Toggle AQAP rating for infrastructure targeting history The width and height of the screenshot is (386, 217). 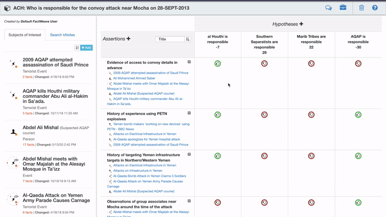[x=358, y=156]
